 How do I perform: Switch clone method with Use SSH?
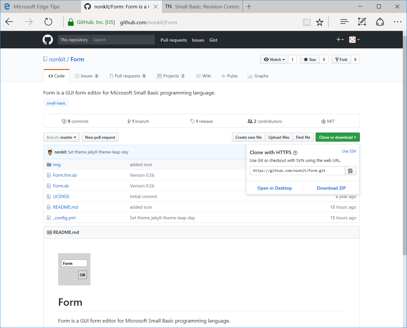coord(349,151)
